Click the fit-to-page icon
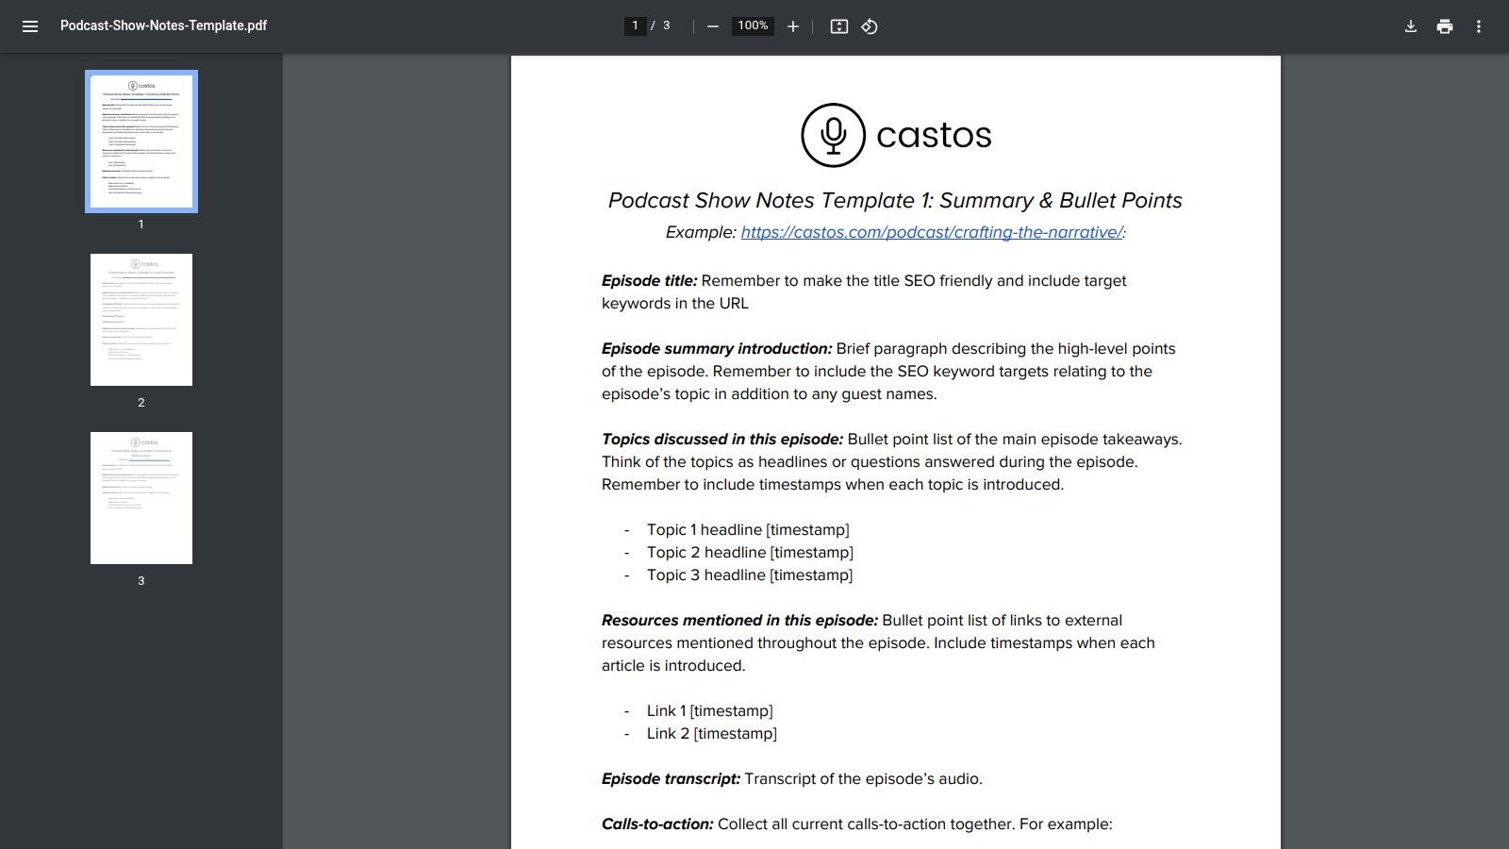This screenshot has width=1509, height=849. click(837, 26)
